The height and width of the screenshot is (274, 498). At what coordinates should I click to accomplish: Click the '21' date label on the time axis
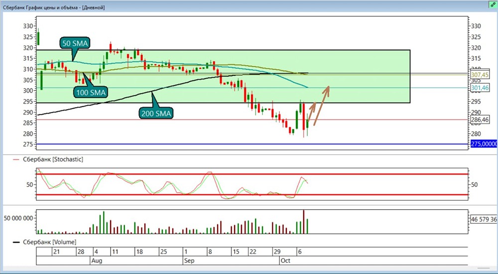57,252
